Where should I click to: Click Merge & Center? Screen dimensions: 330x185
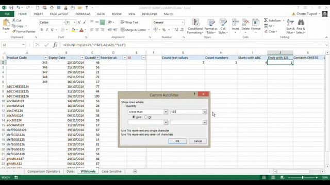[x=134, y=30]
